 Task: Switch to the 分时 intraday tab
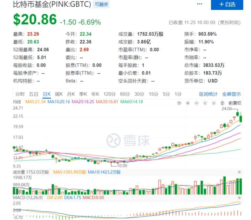coord(20,94)
